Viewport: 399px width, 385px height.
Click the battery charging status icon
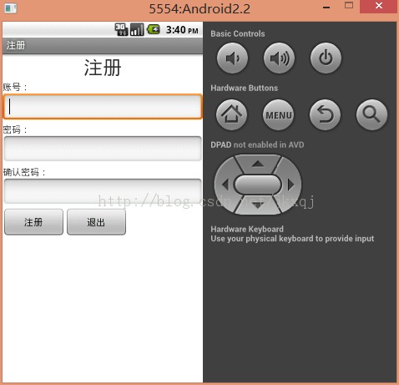tap(154, 29)
